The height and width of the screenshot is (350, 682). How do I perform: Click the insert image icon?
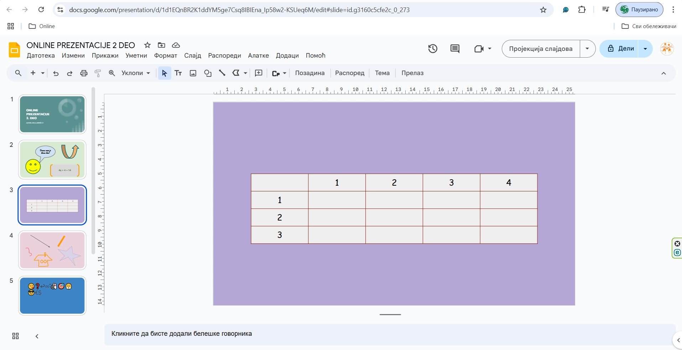pyautogui.click(x=193, y=73)
